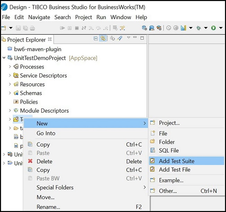Open Special Folders submenu
This screenshot has height=212, width=226.
[x=86, y=187]
